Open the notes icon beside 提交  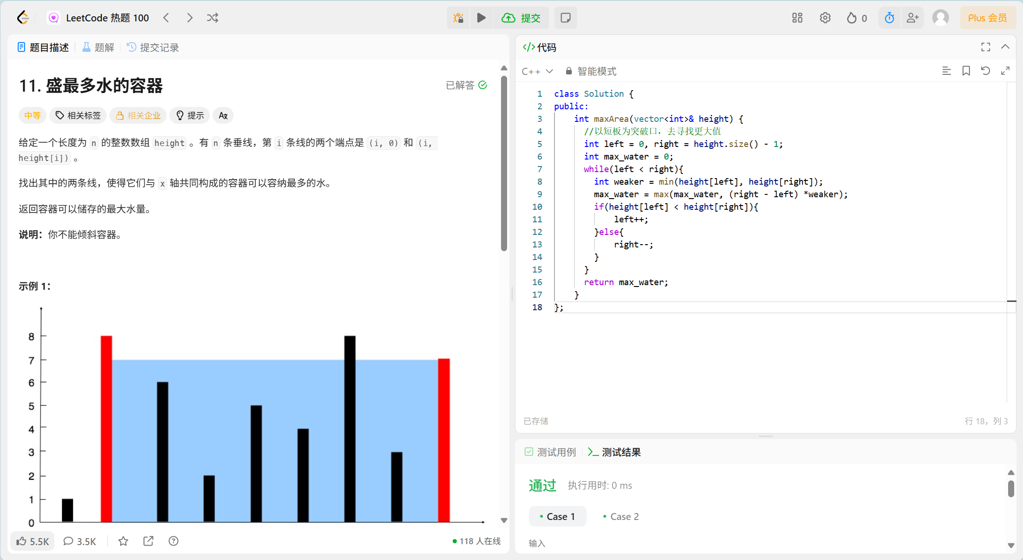point(566,18)
